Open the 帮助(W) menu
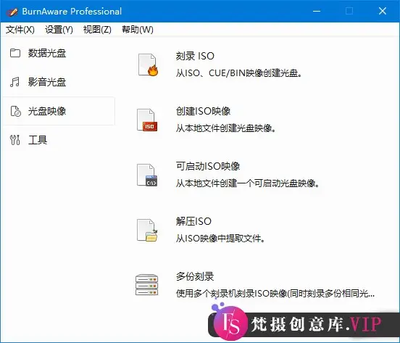This screenshot has width=400, height=343. pyautogui.click(x=138, y=30)
